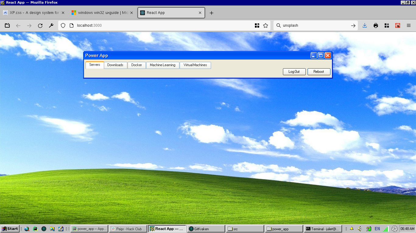416x233 pixels.
Task: Launch GitKraken from quick launch icon
Action: [44, 229]
